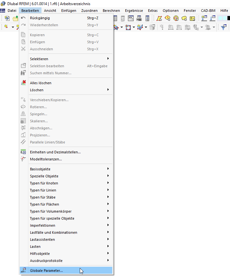Expand Typen für Flächen submenu arrow

(x=108, y=204)
